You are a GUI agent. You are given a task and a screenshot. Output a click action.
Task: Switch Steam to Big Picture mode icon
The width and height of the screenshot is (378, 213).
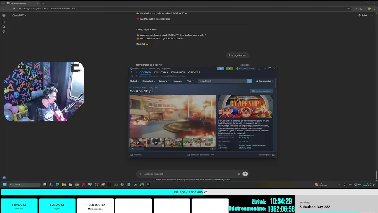(259, 68)
